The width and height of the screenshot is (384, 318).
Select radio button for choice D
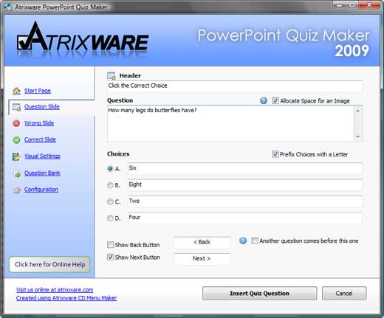tap(110, 218)
